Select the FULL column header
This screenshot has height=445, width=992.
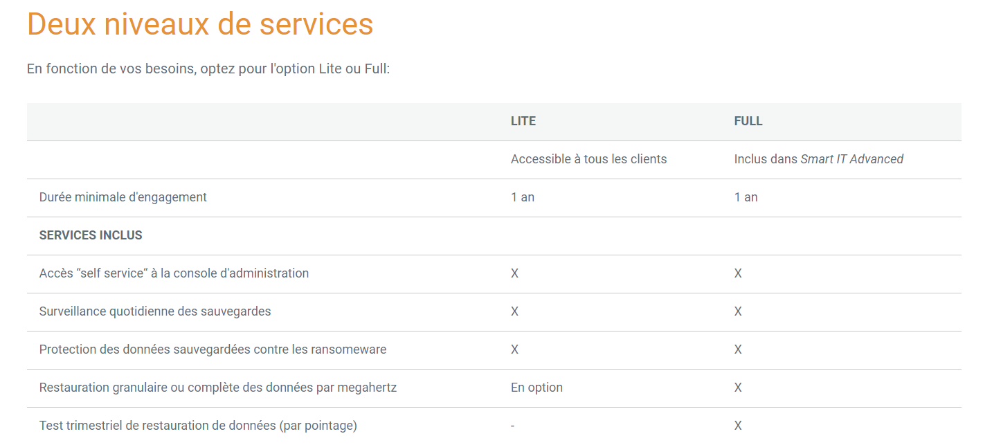pyautogui.click(x=748, y=121)
